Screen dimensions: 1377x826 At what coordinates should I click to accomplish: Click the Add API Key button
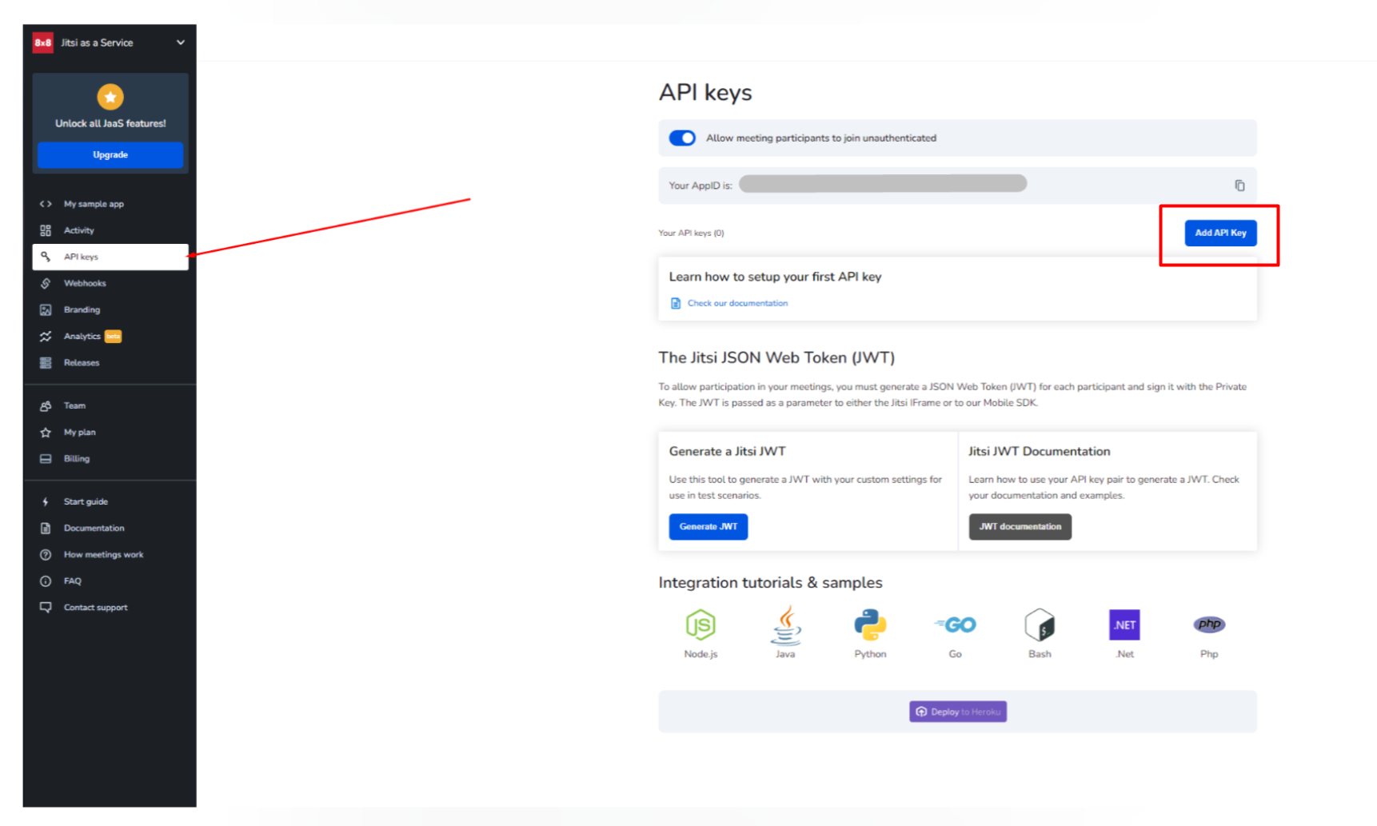click(1220, 233)
